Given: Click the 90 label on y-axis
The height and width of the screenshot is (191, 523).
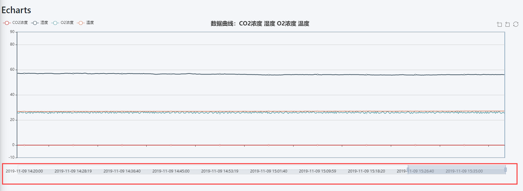Looking at the screenshot, I should click(12, 32).
